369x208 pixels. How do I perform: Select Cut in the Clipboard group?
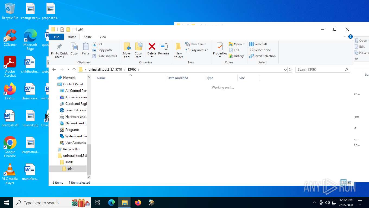tap(97, 44)
